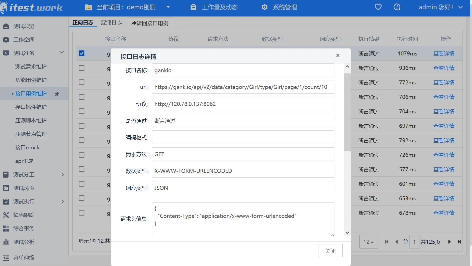Click 查看详情 for the 1079ms row
The height and width of the screenshot is (266, 472).
point(444,54)
